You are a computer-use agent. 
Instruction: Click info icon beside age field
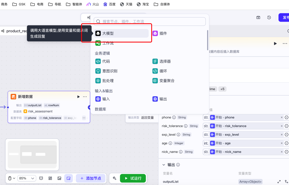pyautogui.click(x=170, y=143)
